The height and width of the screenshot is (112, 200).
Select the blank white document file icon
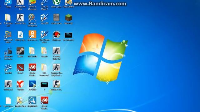[8, 102]
